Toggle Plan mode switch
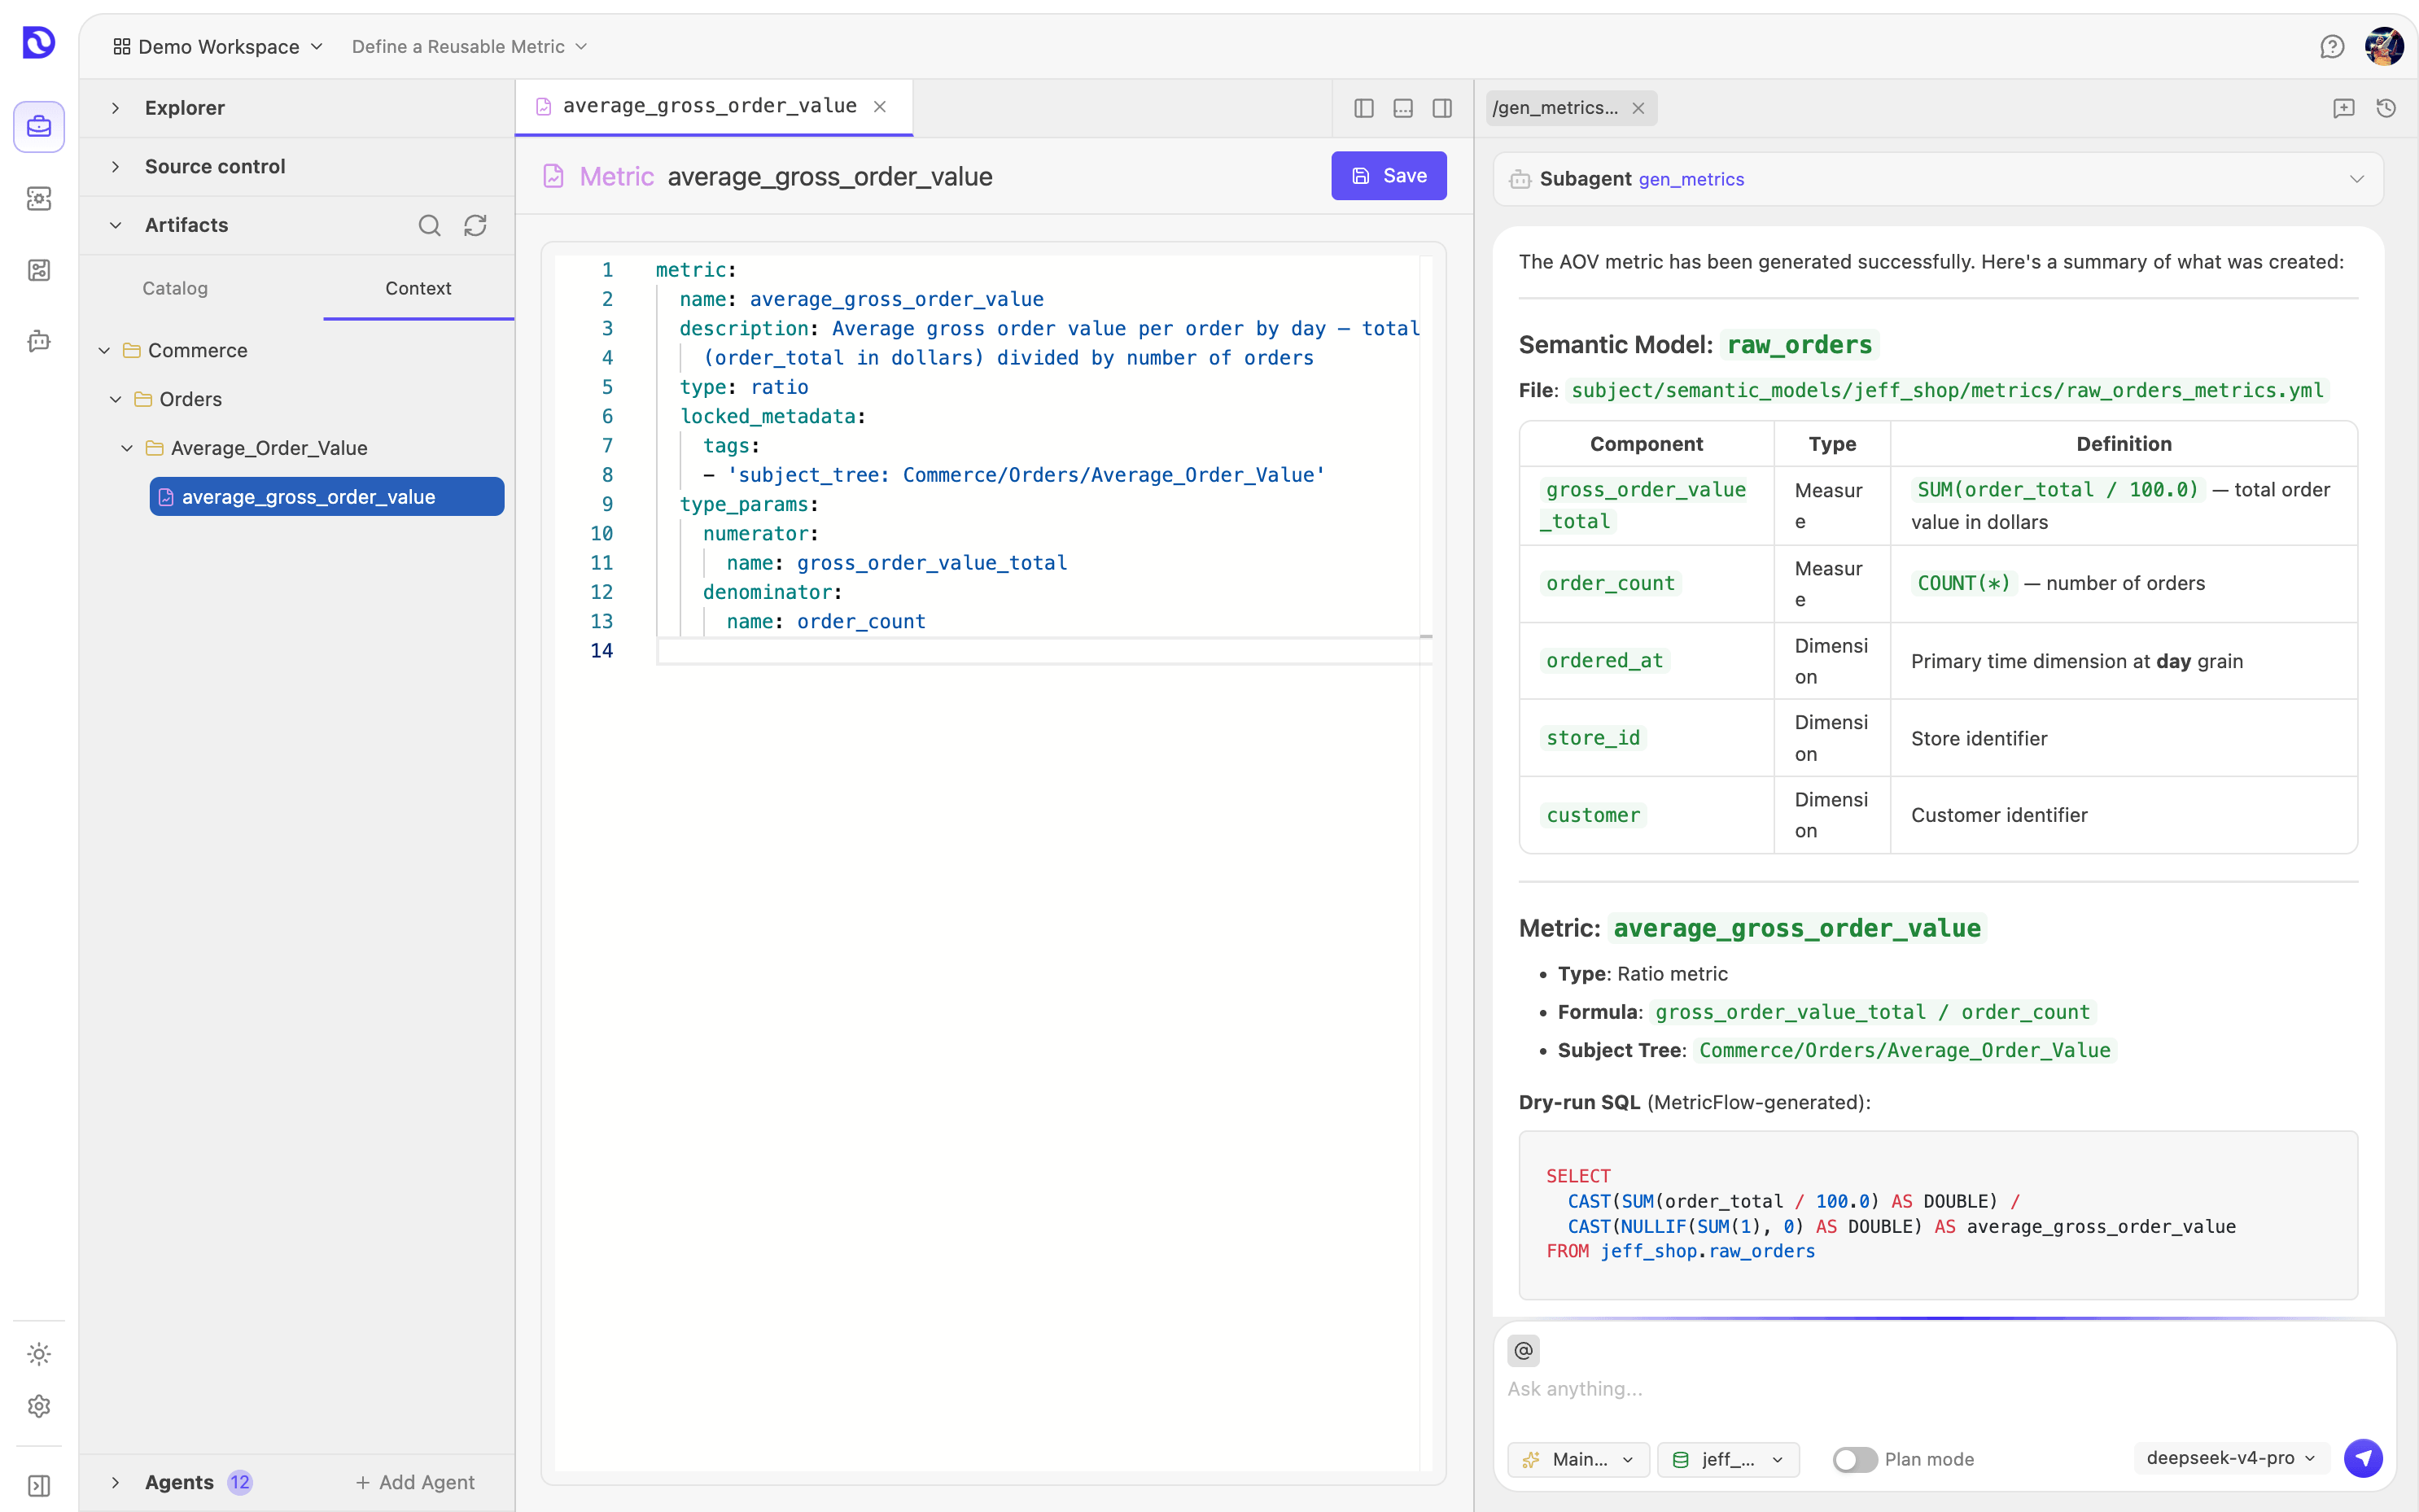 point(1854,1459)
